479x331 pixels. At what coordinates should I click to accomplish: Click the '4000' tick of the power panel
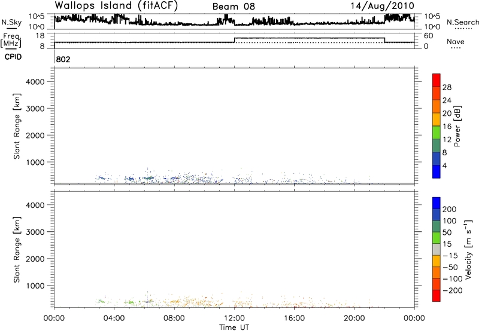(35, 82)
